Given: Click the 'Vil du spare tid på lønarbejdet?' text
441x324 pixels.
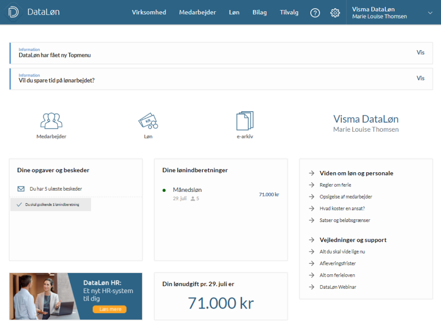Looking at the screenshot, I should coord(56,81).
